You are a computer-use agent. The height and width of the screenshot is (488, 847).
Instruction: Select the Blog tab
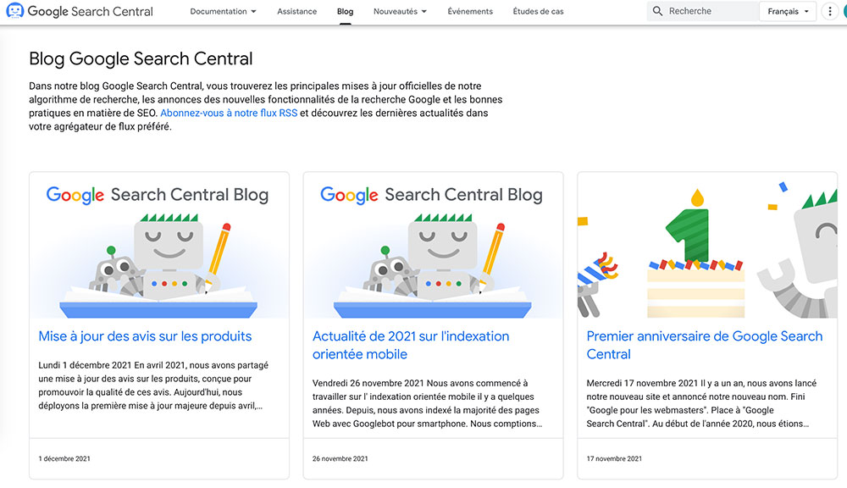pos(346,11)
